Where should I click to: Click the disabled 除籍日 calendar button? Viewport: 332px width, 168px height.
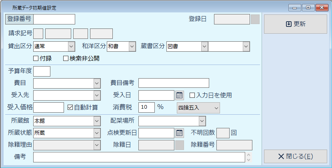point(180,145)
